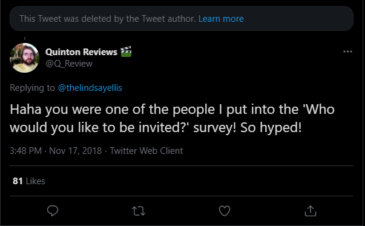365x226 pixels.
Task: View the 81 Likes list
Action: (29, 181)
